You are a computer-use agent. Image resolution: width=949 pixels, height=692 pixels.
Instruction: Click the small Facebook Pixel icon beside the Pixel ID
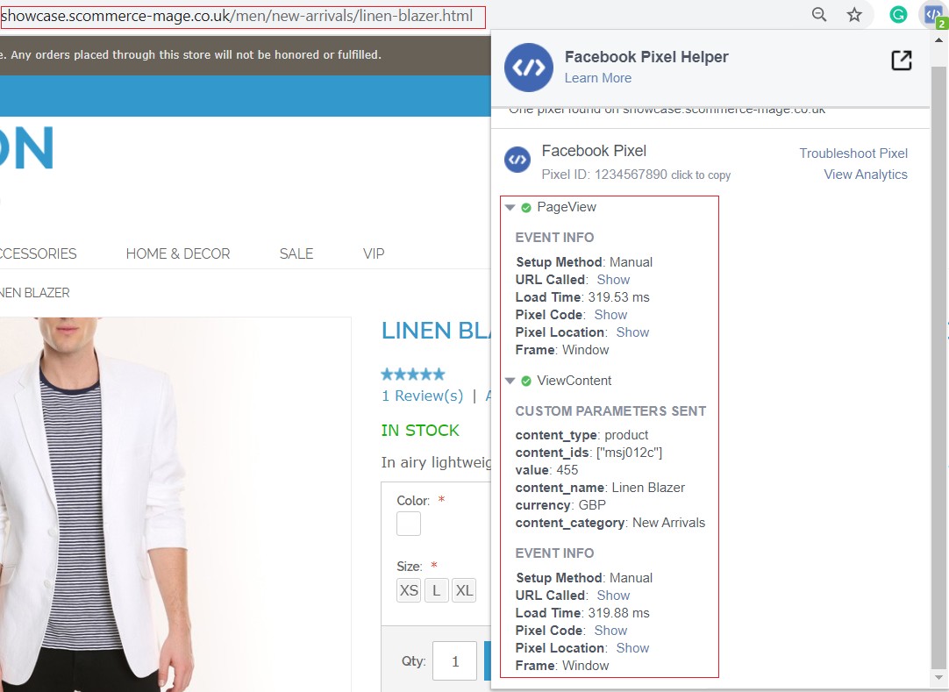tap(517, 160)
